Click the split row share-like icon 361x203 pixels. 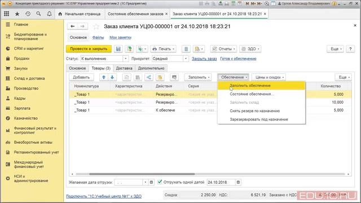coord(149,77)
